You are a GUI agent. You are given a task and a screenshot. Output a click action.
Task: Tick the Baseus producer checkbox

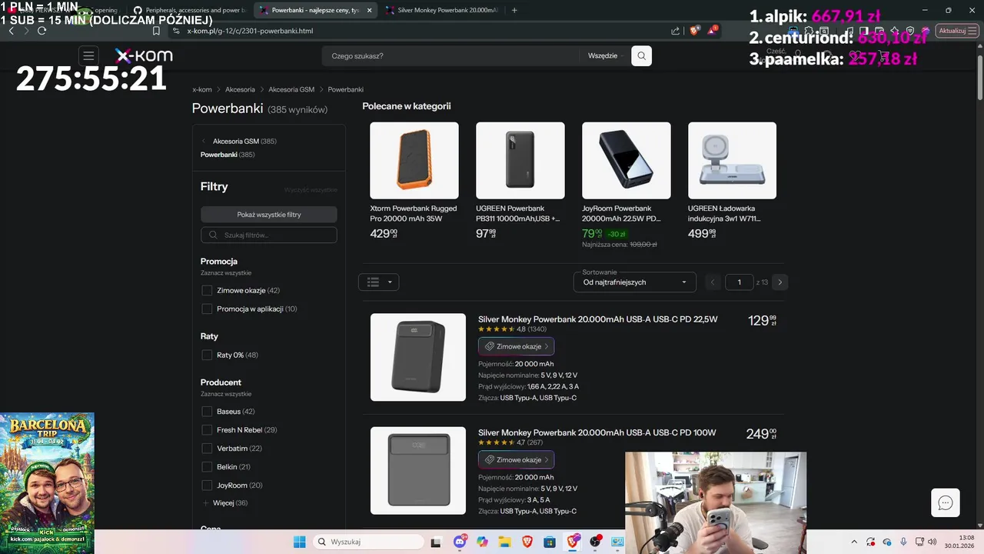click(x=207, y=412)
